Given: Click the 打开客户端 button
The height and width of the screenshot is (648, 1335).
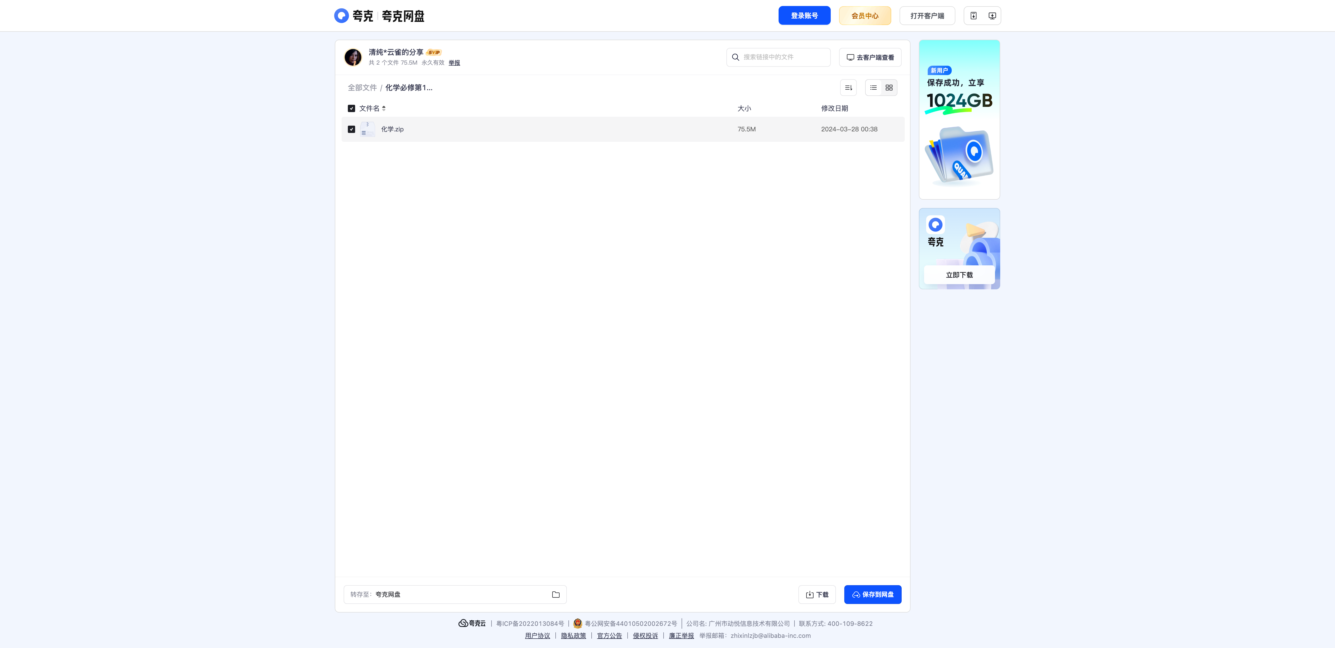Looking at the screenshot, I should tap(927, 16).
